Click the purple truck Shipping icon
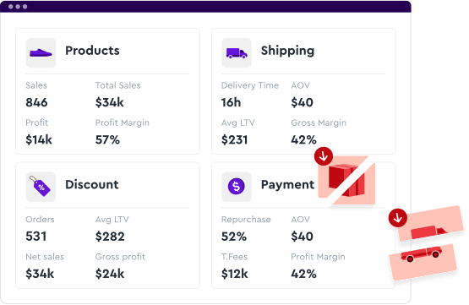The width and height of the screenshot is (469, 305). [237, 52]
